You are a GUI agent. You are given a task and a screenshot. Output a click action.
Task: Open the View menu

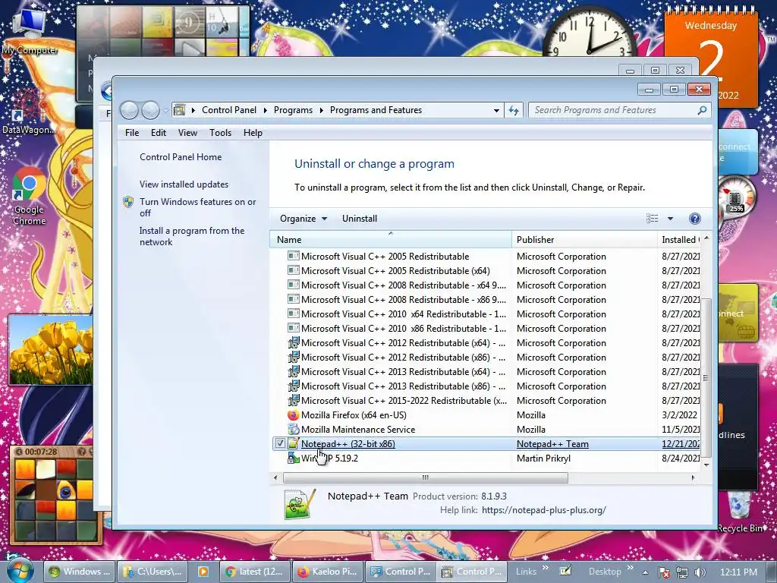point(188,133)
